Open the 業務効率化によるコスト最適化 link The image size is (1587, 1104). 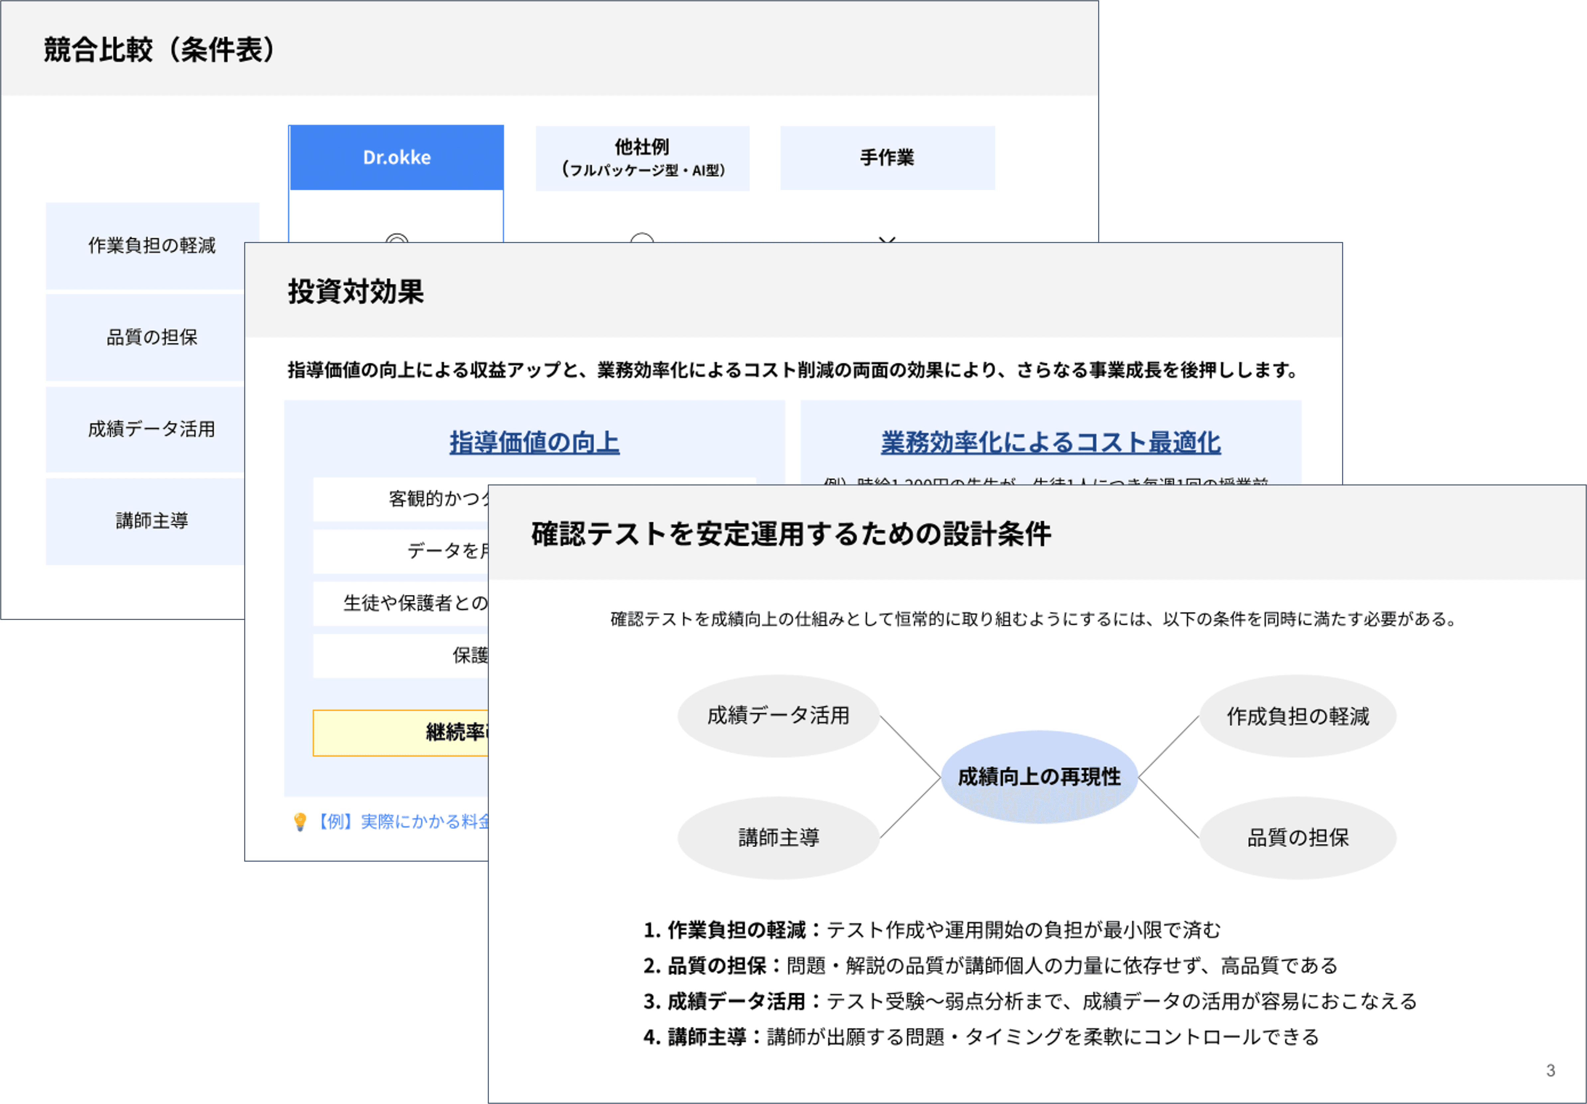[1051, 443]
